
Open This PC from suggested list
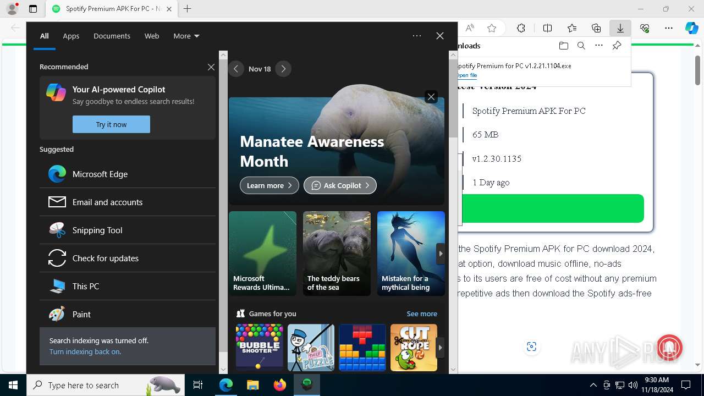point(128,286)
